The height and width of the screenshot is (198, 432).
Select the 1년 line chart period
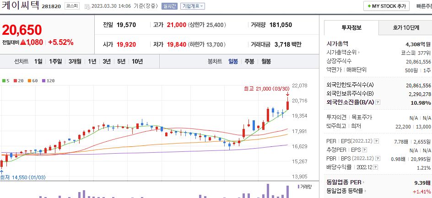[x=92, y=61]
